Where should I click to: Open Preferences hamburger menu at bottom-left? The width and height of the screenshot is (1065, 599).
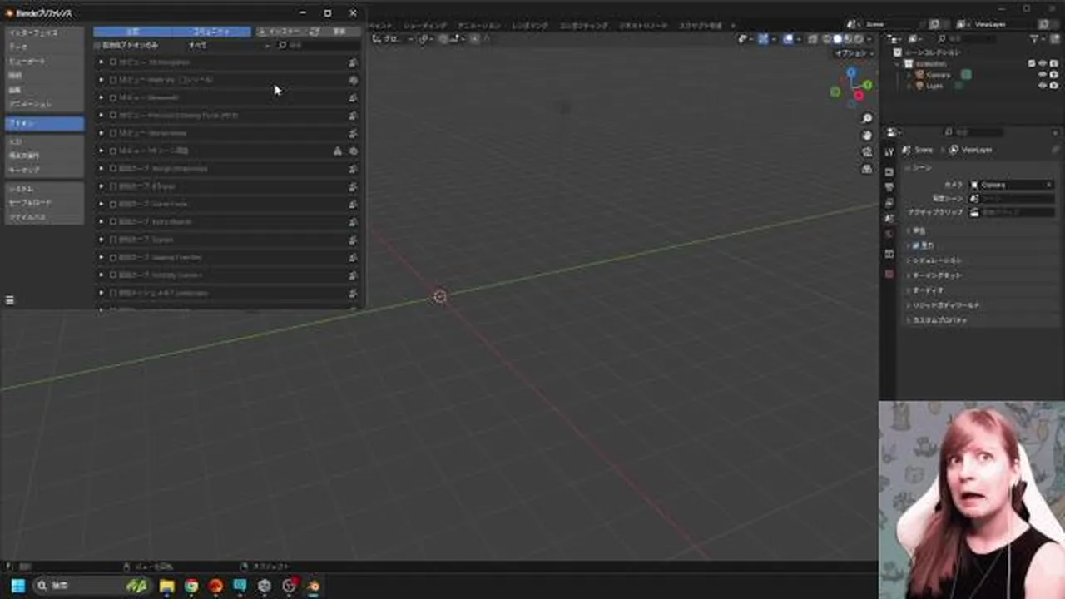tap(10, 300)
